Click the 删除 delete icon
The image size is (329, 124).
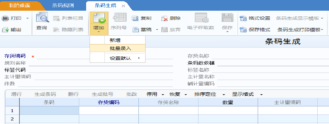[164, 18]
